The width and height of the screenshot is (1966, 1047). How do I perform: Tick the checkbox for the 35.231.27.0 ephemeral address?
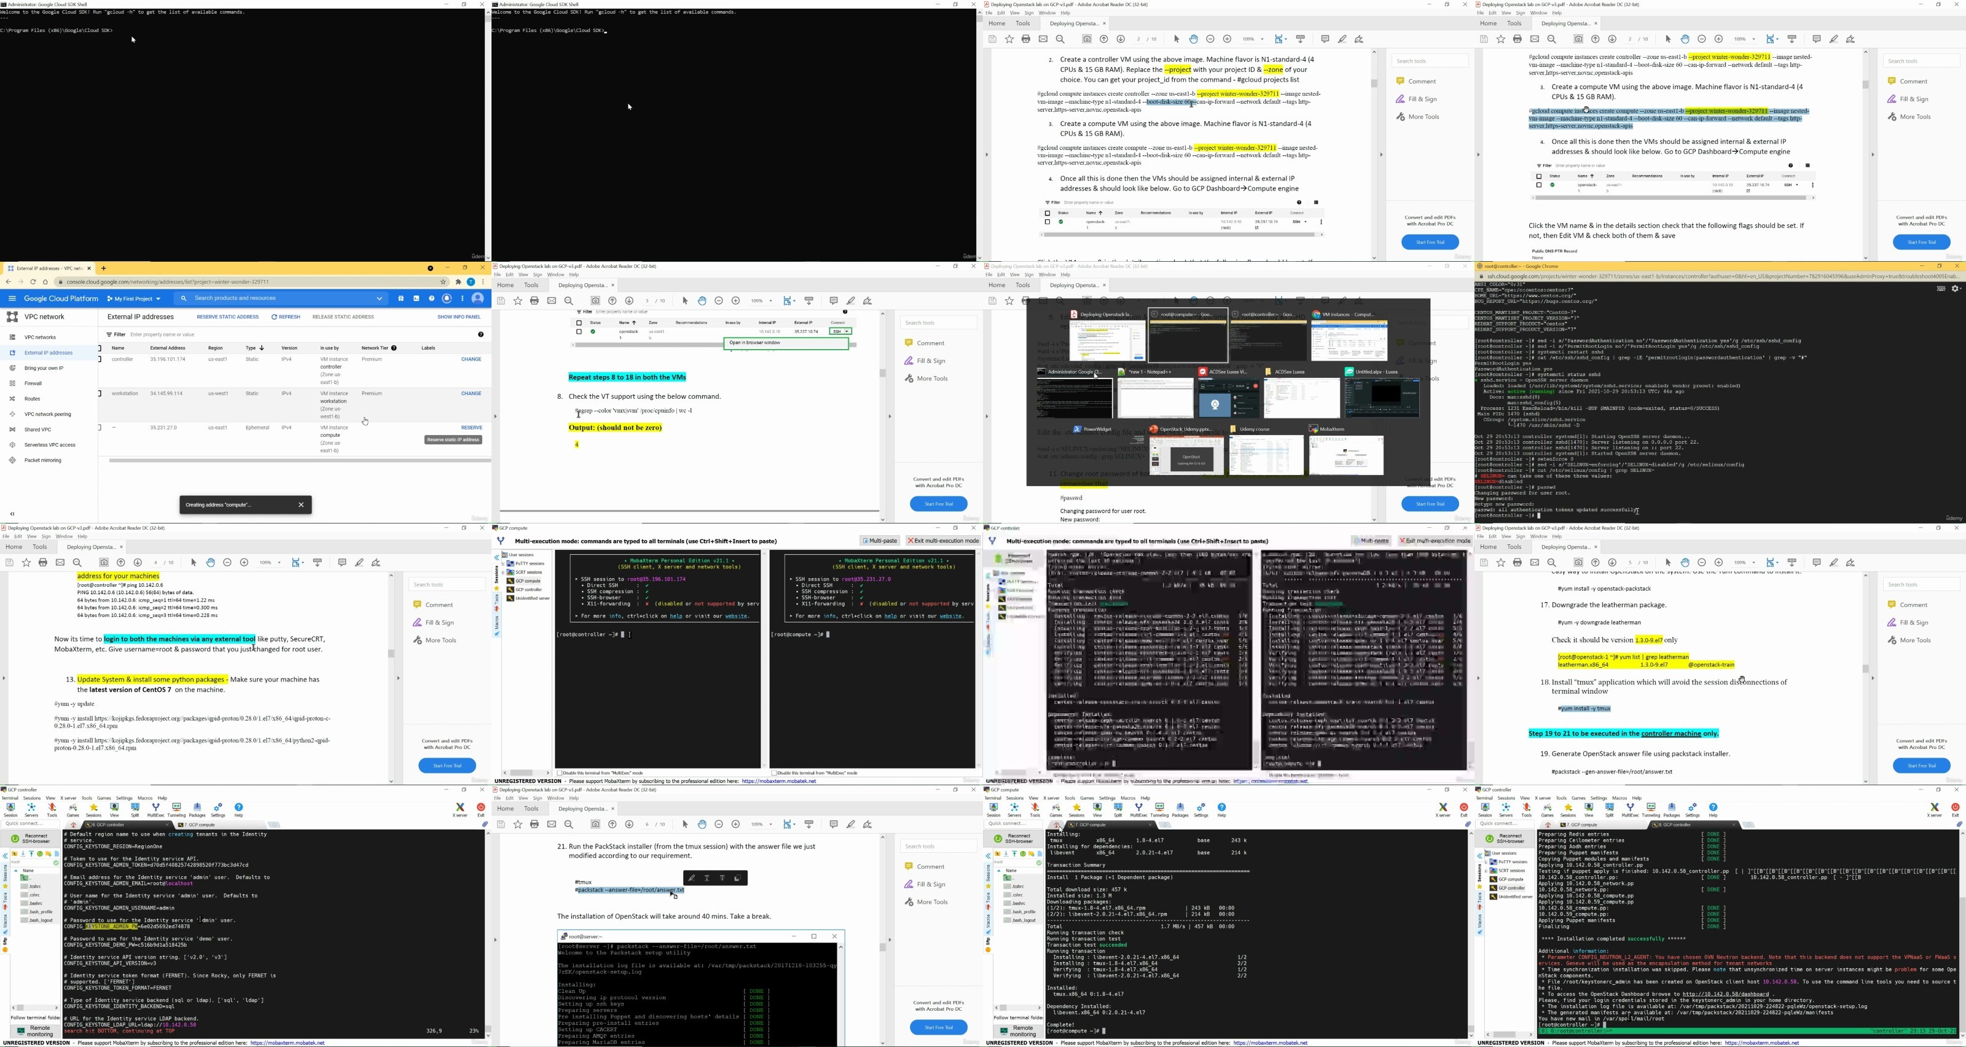tap(100, 428)
